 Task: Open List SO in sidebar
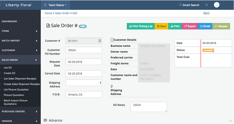(x=8, y=68)
